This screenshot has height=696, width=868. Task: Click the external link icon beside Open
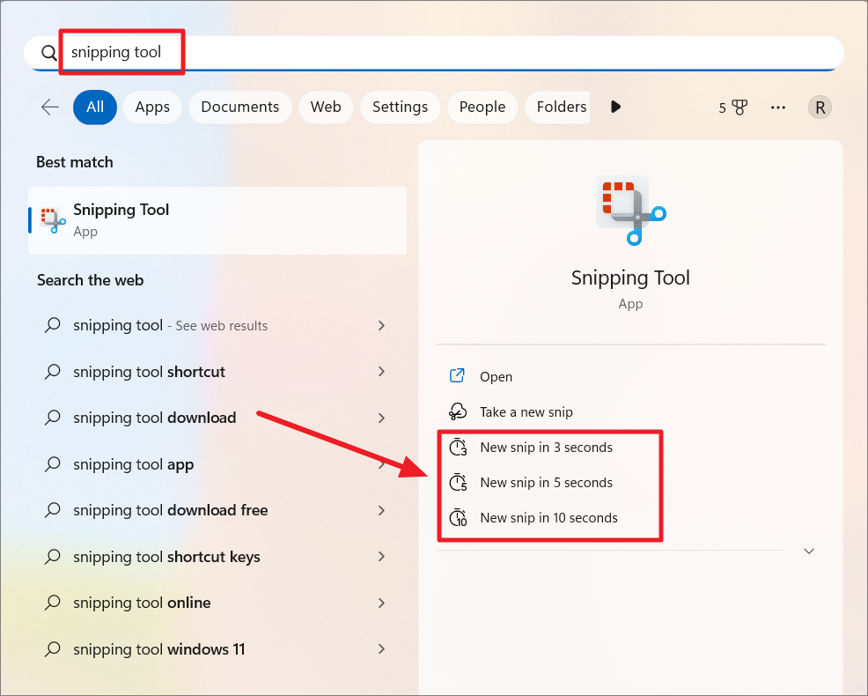pos(456,375)
